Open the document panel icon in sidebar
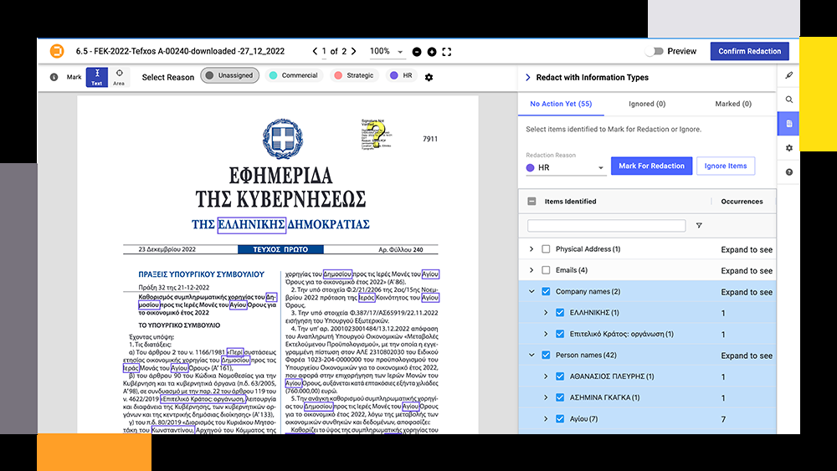This screenshot has height=471, width=837. pos(789,124)
